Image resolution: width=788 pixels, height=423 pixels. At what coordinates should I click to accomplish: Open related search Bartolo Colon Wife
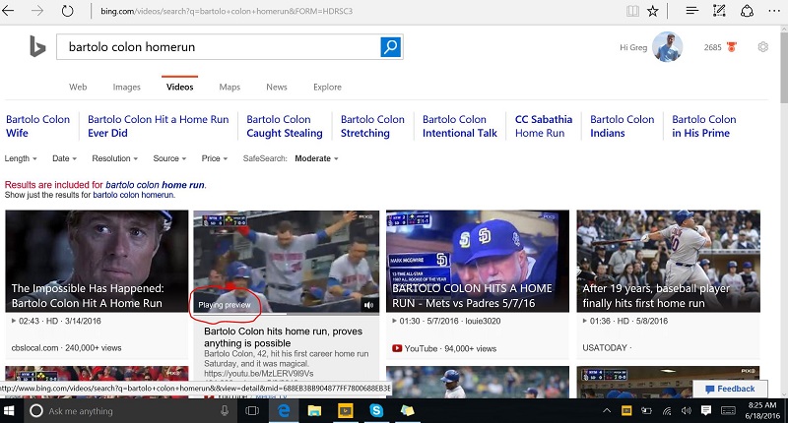pos(37,126)
